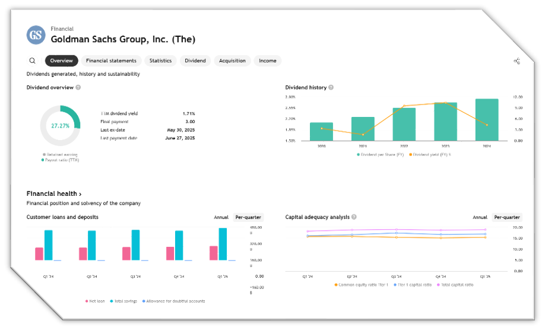Toggle Payout ratio (TTM) legend item
This screenshot has width=545, height=330.
pyautogui.click(x=60, y=160)
